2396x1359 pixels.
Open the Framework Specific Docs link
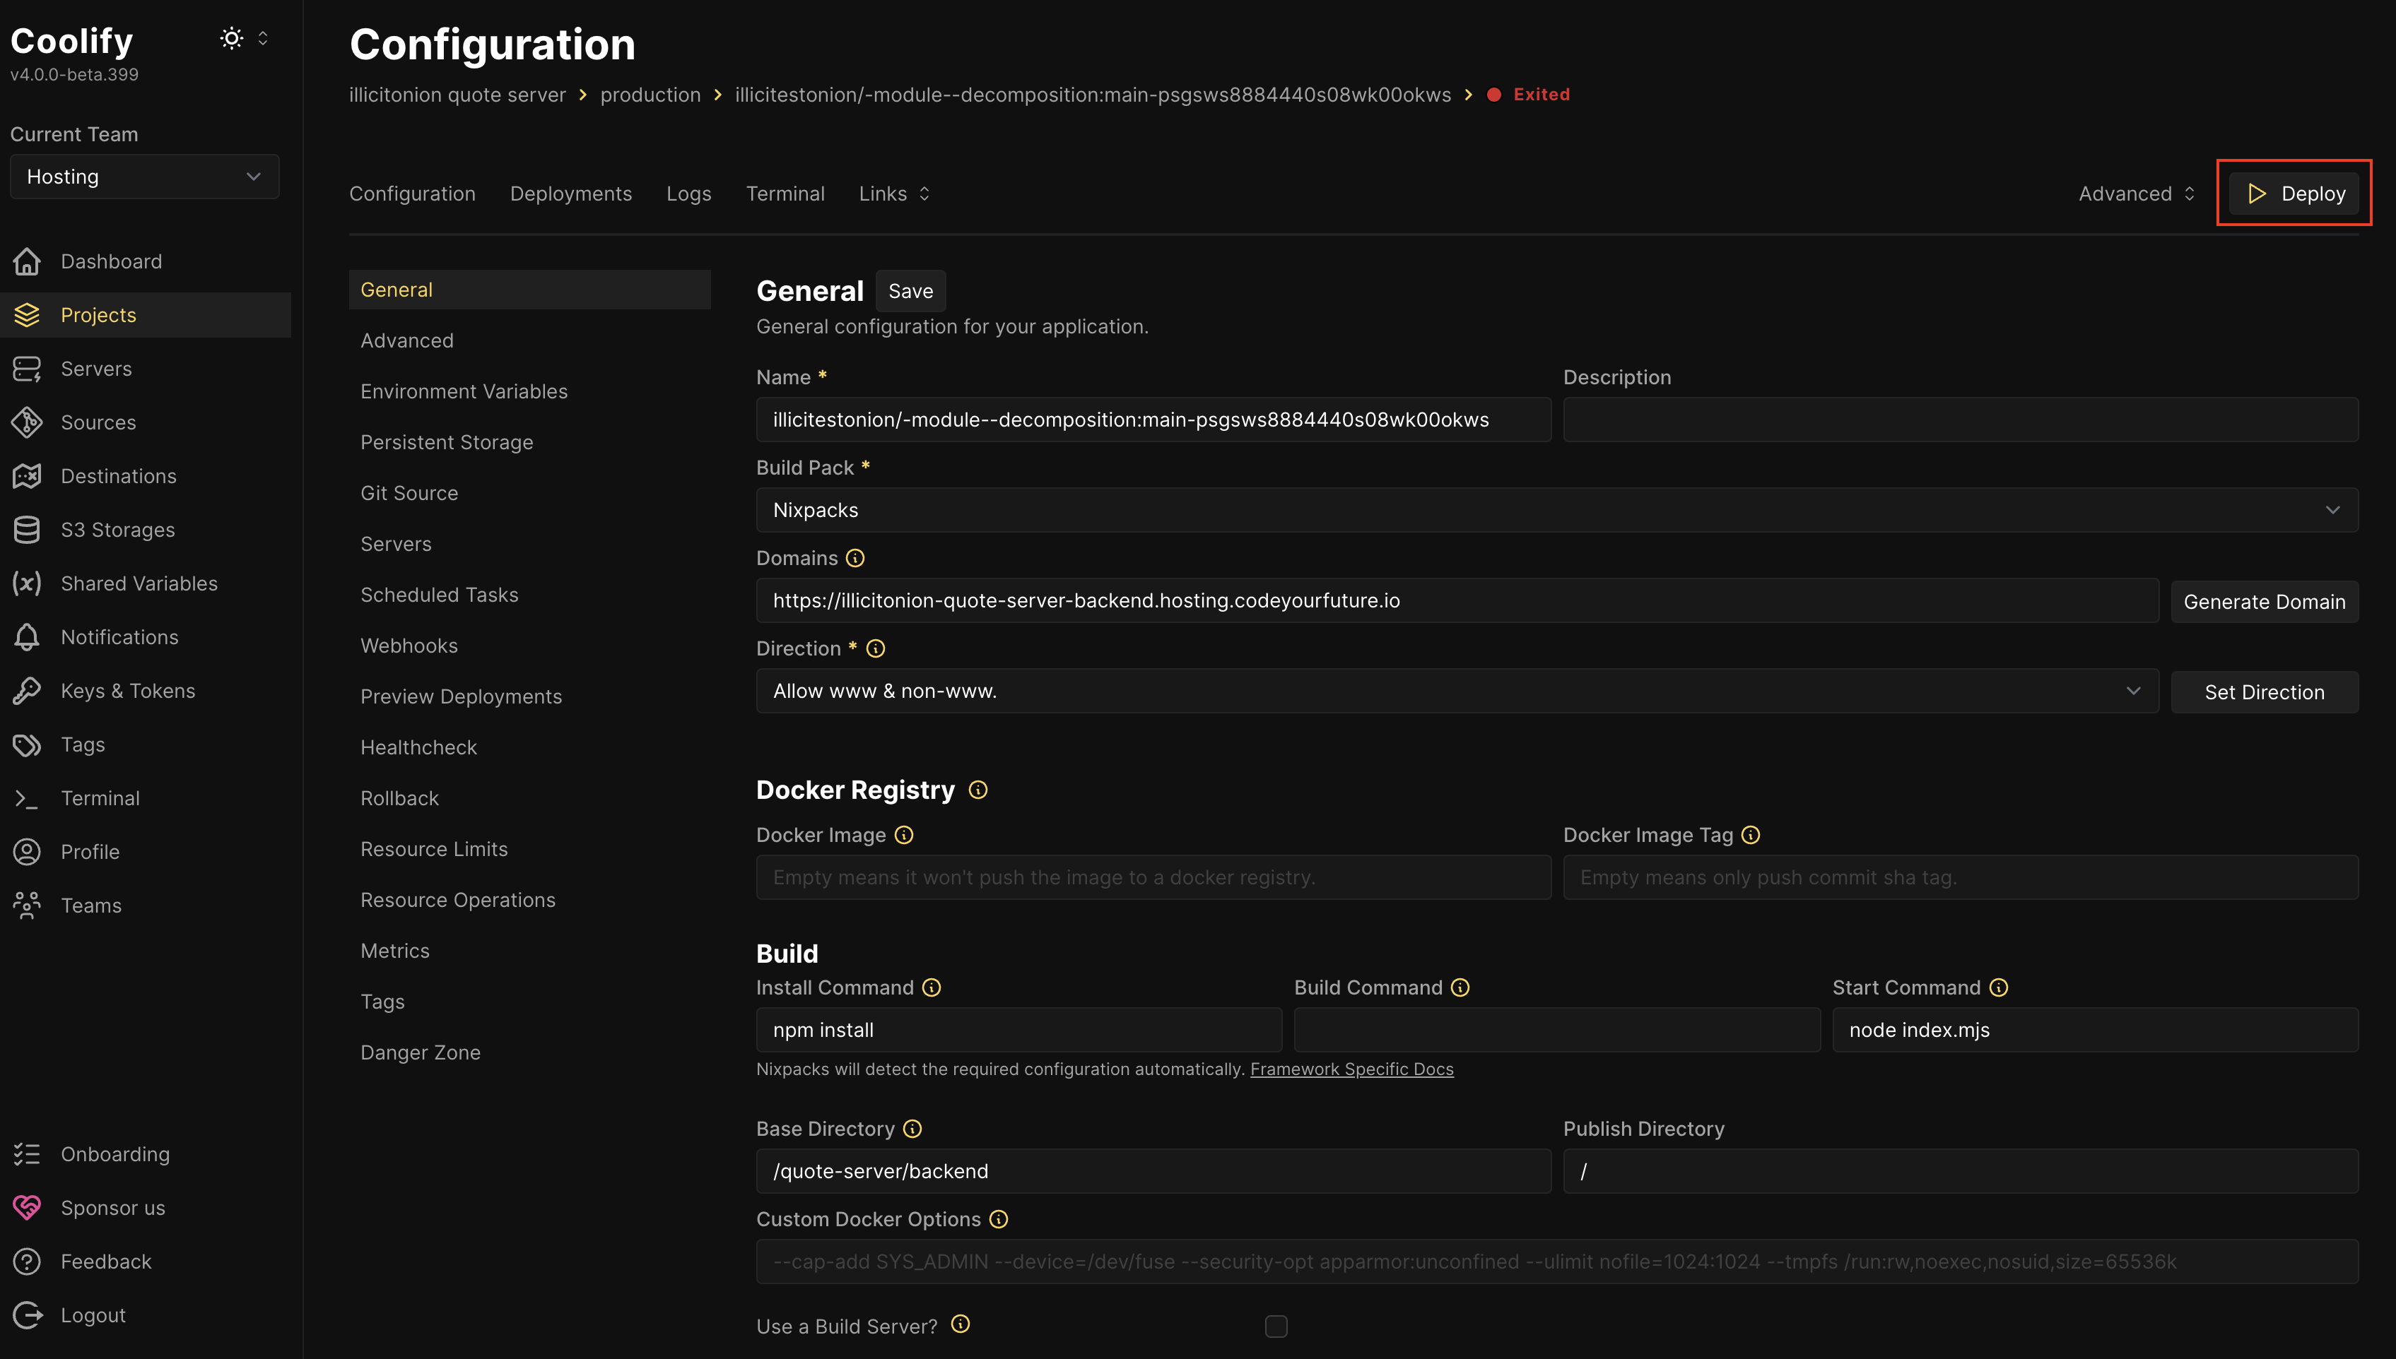pos(1351,1069)
